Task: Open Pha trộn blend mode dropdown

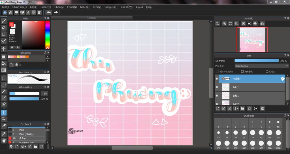Action: tap(261, 66)
